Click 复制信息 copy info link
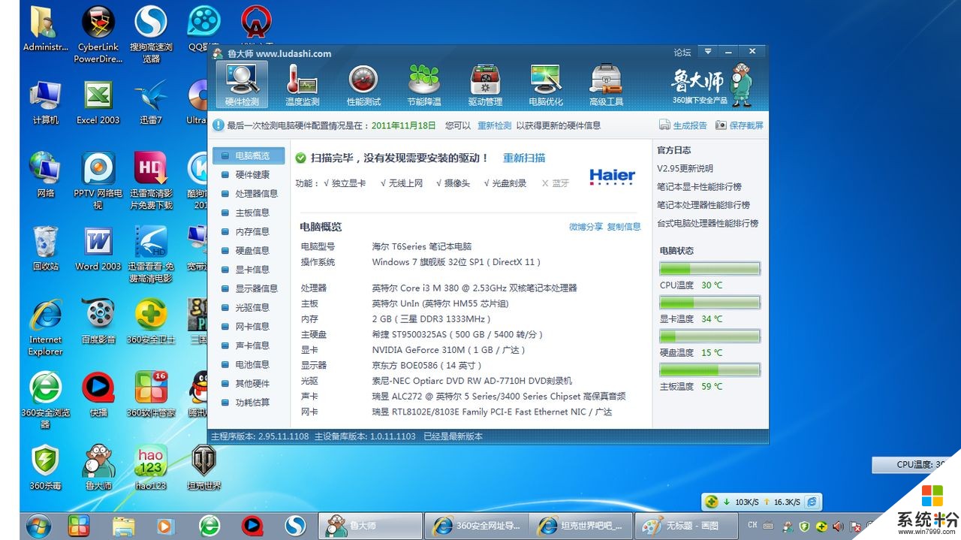The height and width of the screenshot is (540, 961). 624,227
